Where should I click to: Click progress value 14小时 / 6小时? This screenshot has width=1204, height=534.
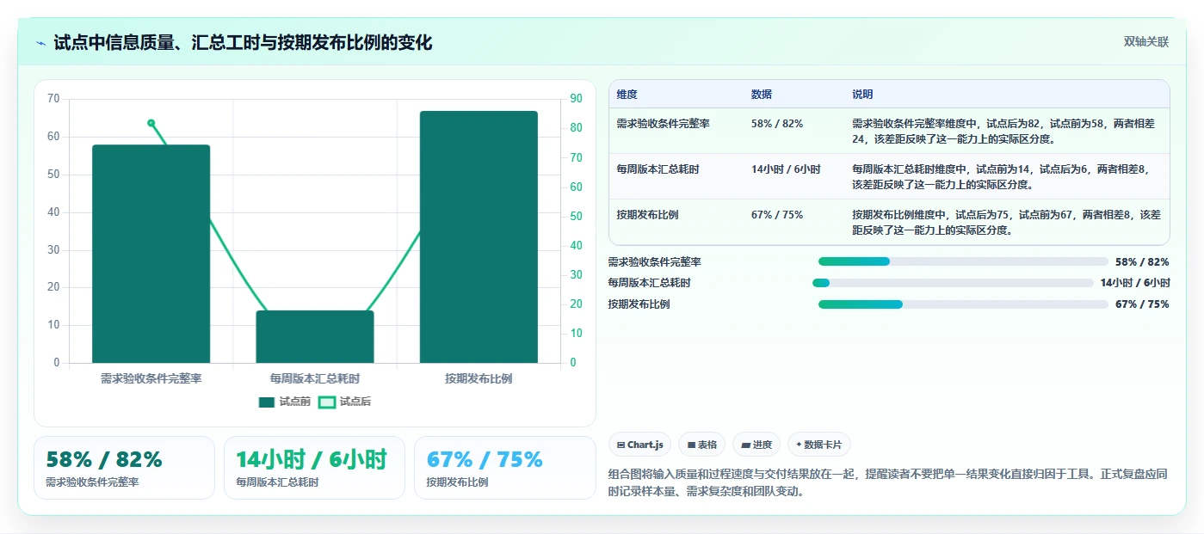(1135, 283)
